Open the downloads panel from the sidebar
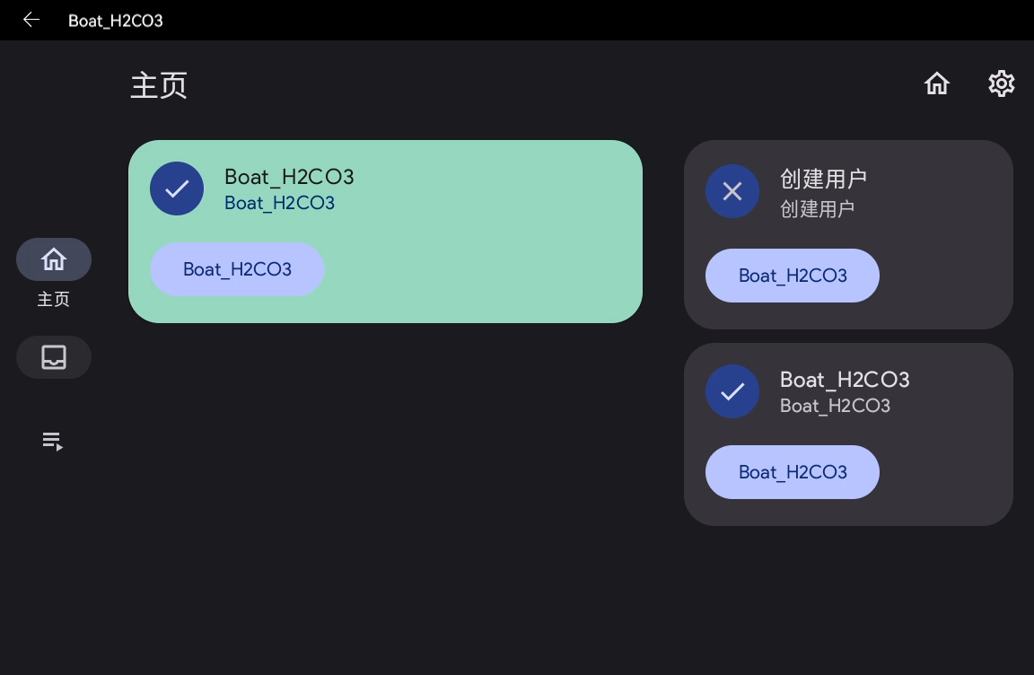The width and height of the screenshot is (1034, 675). (53, 356)
